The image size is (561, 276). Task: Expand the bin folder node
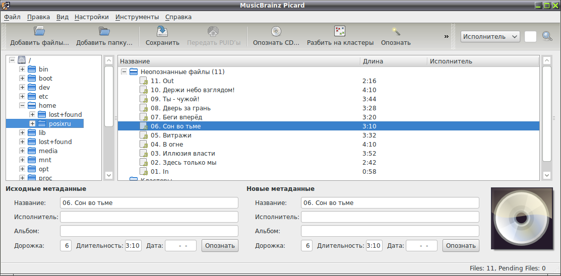pyautogui.click(x=22, y=69)
